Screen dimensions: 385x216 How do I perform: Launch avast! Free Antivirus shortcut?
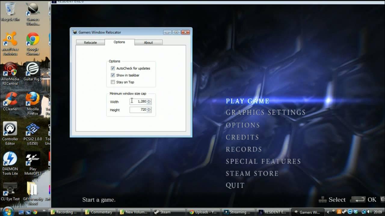tap(10, 44)
